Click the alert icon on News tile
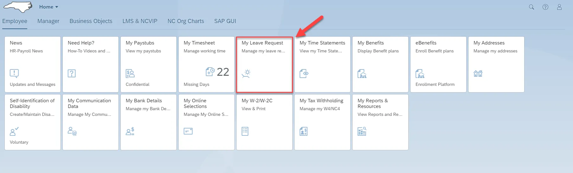This screenshot has height=173, width=573. (x=14, y=74)
